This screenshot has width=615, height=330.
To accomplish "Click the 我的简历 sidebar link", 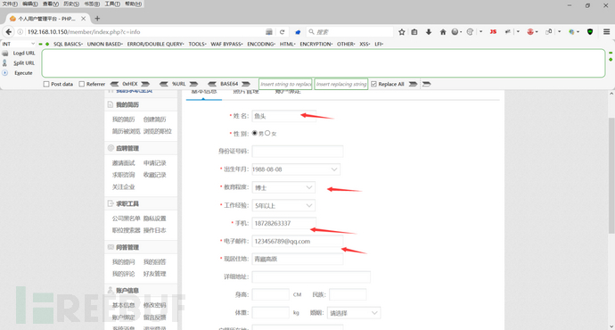I will click(123, 120).
